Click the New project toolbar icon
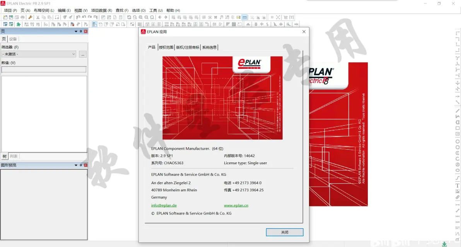 coord(5,17)
